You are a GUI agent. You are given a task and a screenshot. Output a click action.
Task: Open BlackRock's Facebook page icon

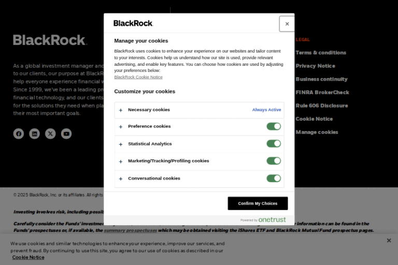coord(19,134)
